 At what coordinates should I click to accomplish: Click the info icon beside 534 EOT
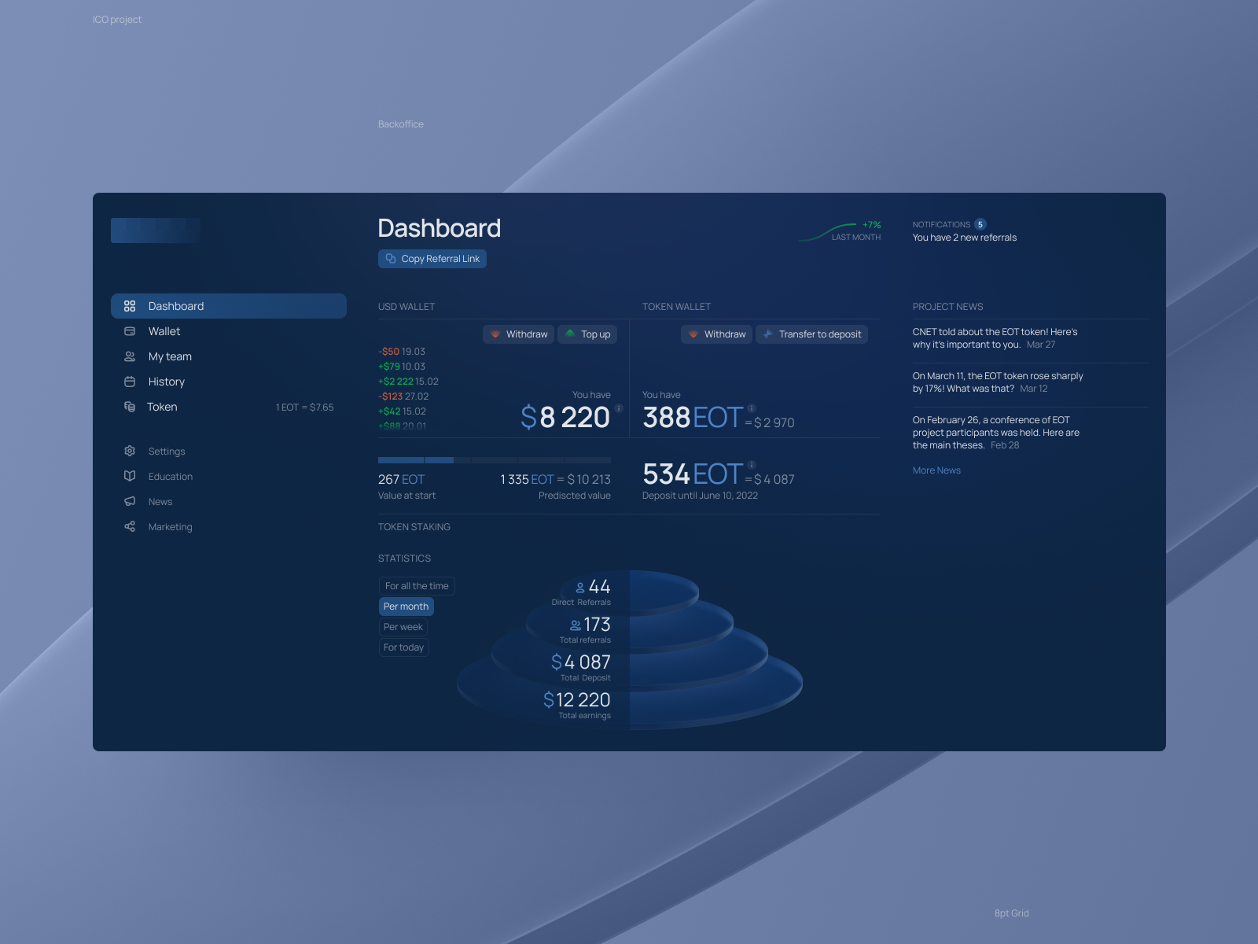click(752, 465)
